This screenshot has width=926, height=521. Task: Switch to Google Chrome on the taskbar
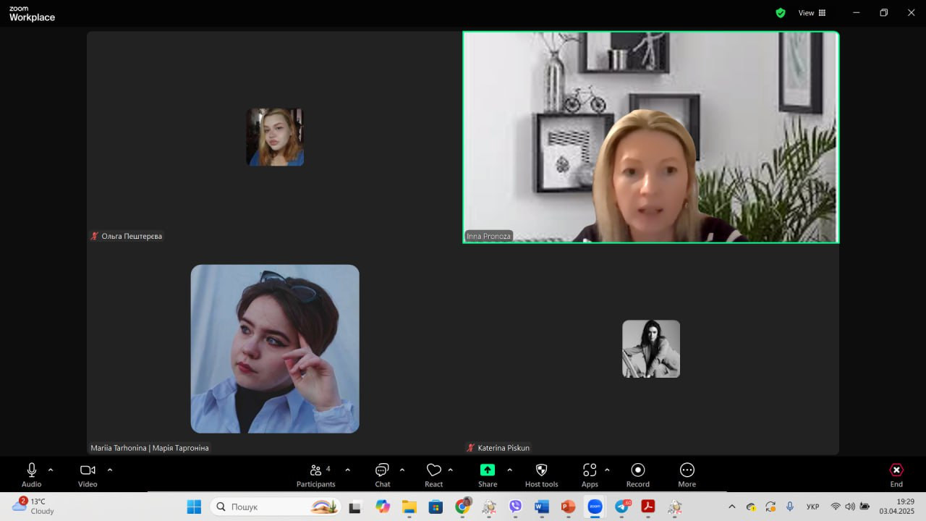coord(462,507)
